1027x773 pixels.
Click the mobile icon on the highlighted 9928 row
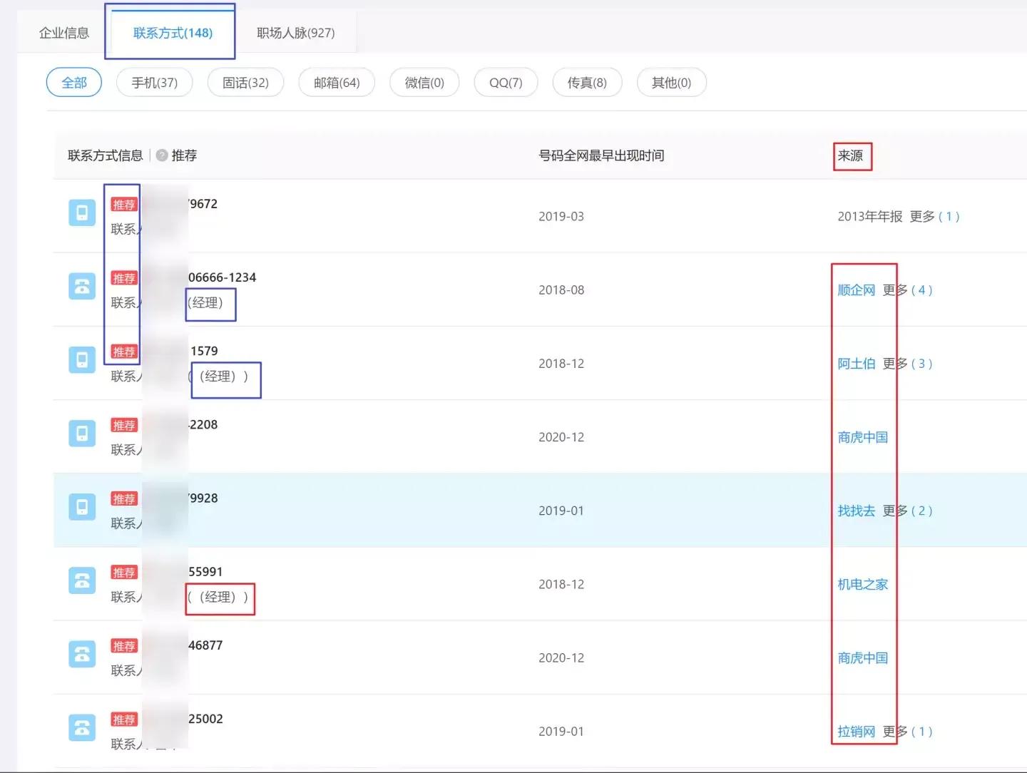pos(82,507)
